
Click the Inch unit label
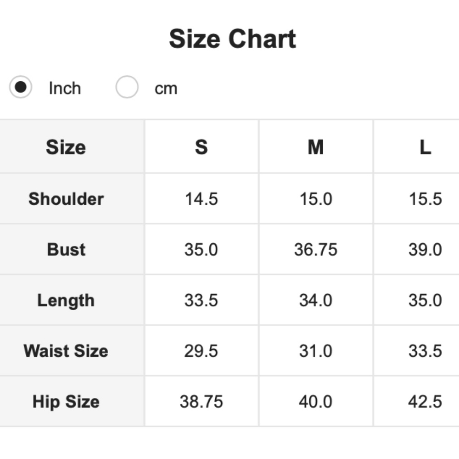(65, 88)
